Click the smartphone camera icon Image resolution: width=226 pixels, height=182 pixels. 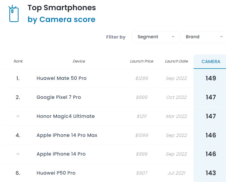[13, 13]
